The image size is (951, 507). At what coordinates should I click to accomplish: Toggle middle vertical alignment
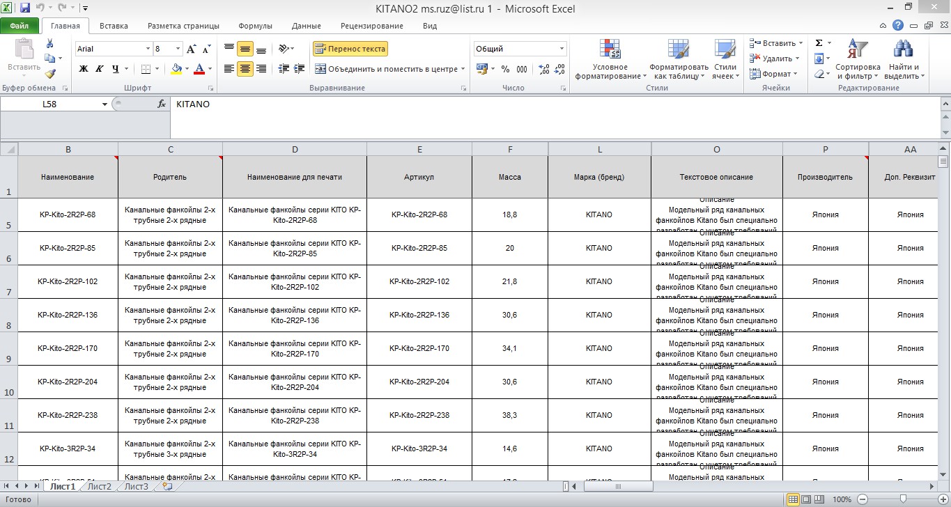245,49
